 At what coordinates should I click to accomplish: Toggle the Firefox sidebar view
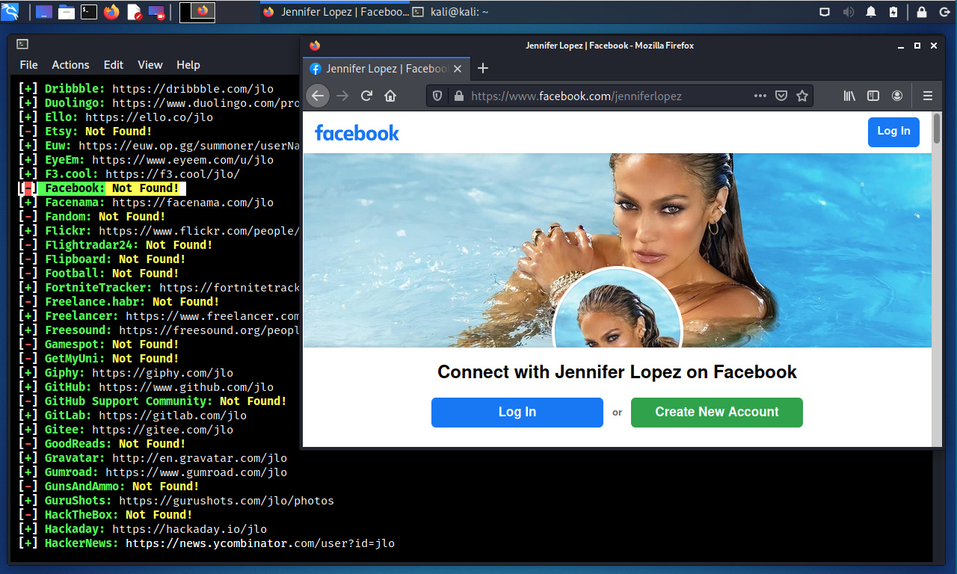coord(873,96)
